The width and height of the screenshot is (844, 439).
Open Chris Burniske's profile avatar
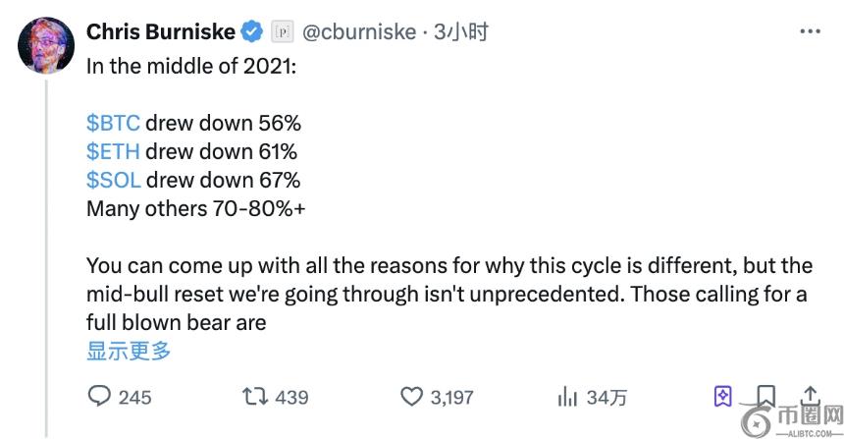pos(46,45)
